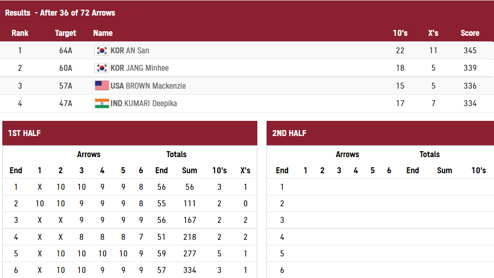Screen dimensions: 494x278
Task: Open athlete name KOR JANG Minhee
Action: pos(140,68)
